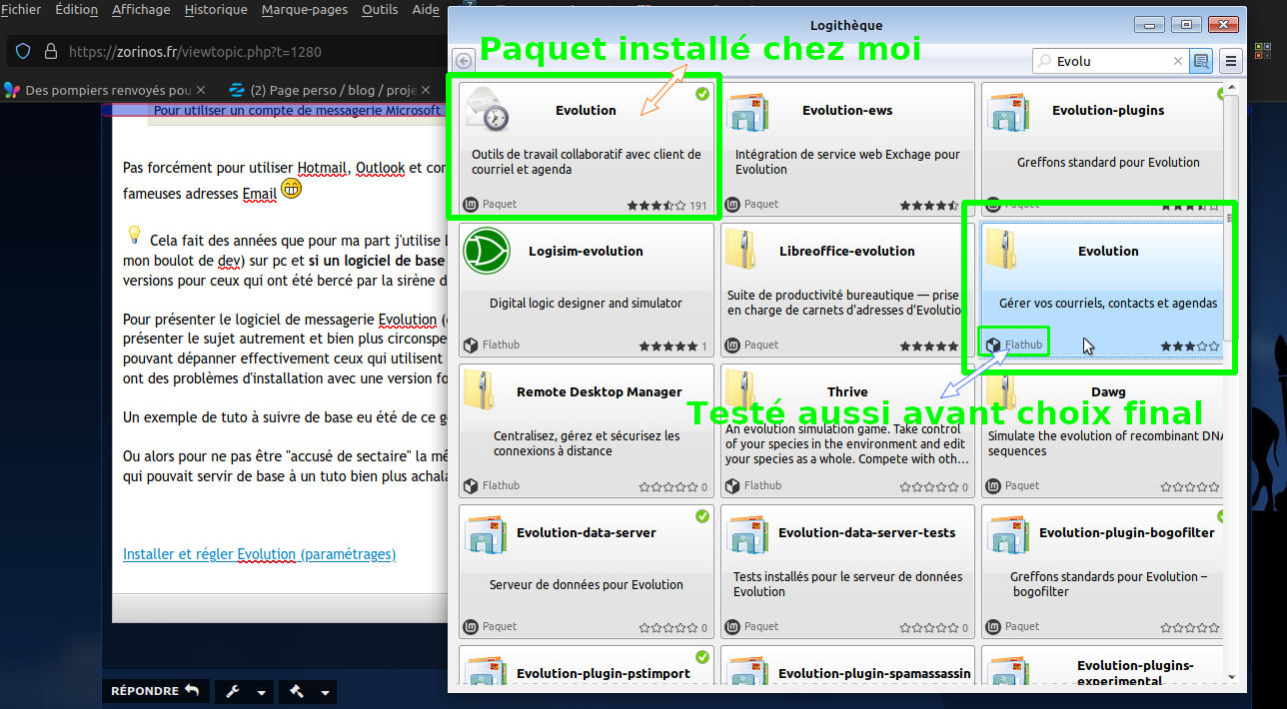
Task: Clear the Logithèque search field text
Action: 1178,61
